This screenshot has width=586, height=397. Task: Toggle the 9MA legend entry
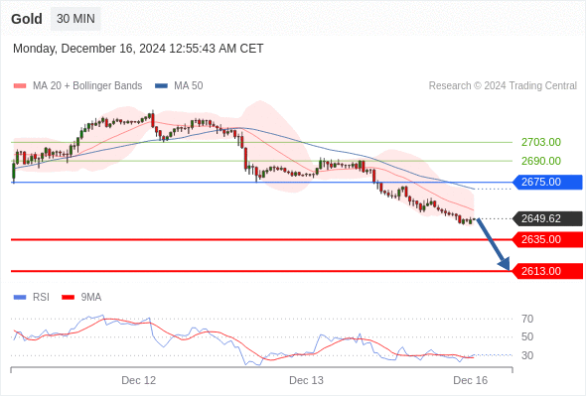point(81,298)
